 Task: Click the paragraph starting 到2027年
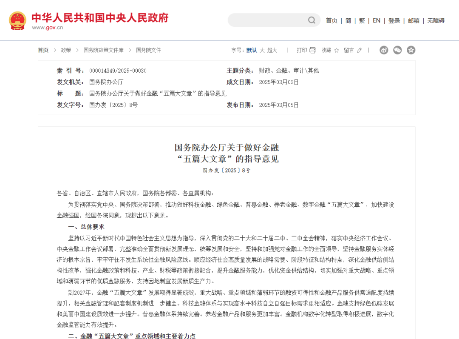225,308
